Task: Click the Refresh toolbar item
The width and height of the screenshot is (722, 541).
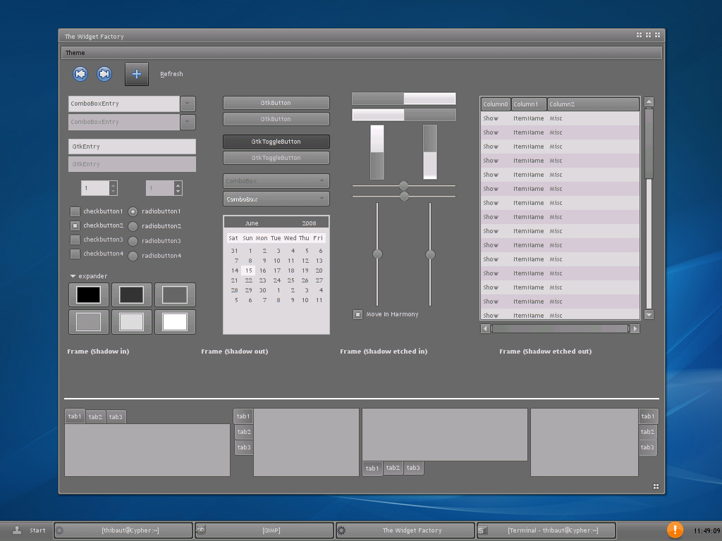Action: (x=171, y=73)
